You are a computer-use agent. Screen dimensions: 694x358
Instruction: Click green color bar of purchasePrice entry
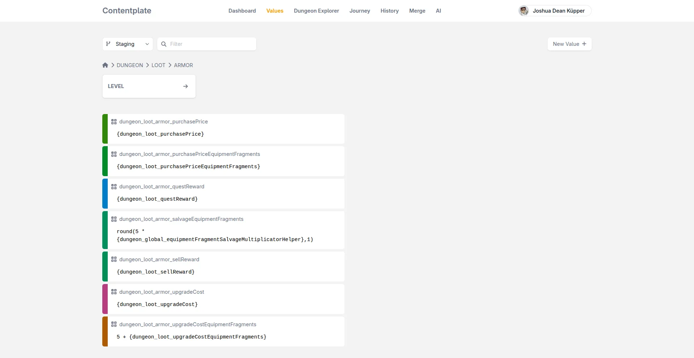105,129
